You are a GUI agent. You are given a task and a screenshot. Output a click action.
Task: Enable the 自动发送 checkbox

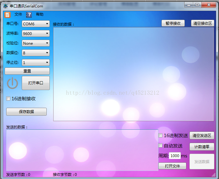(x=160, y=146)
